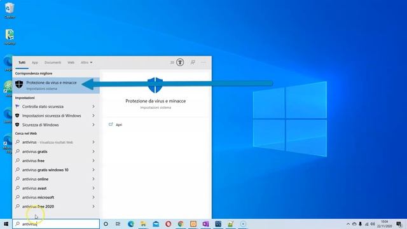Open the search panel three-dots options menu
Image resolution: width=407 pixels, height=229 pixels.
tap(203, 62)
